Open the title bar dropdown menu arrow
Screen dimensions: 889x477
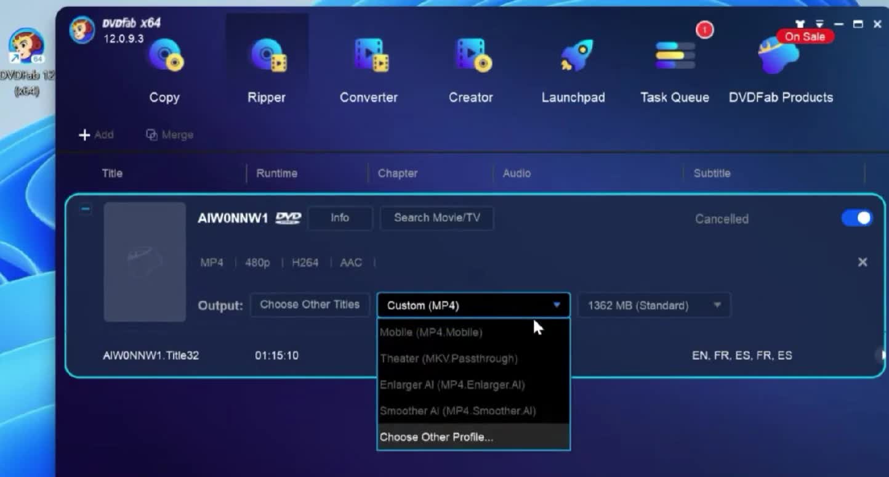point(819,24)
